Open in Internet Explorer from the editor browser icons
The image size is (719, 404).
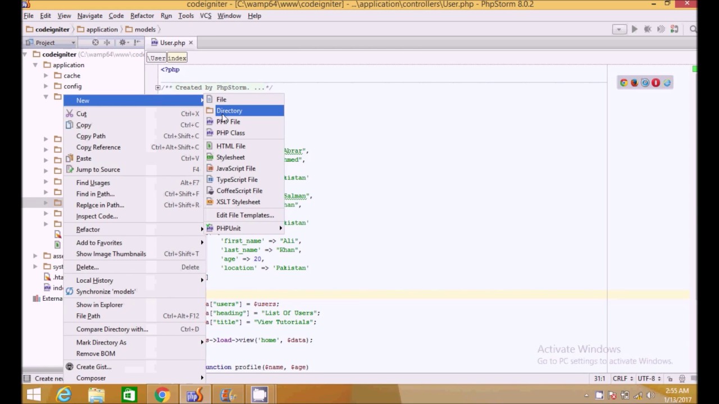coord(667,83)
